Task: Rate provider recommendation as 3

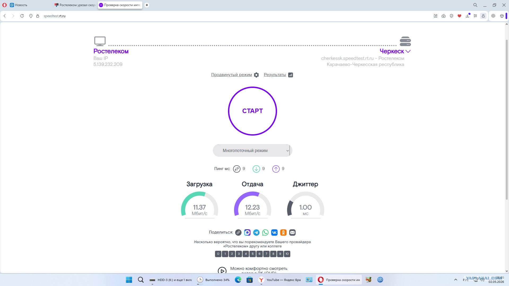Action: 239,254
